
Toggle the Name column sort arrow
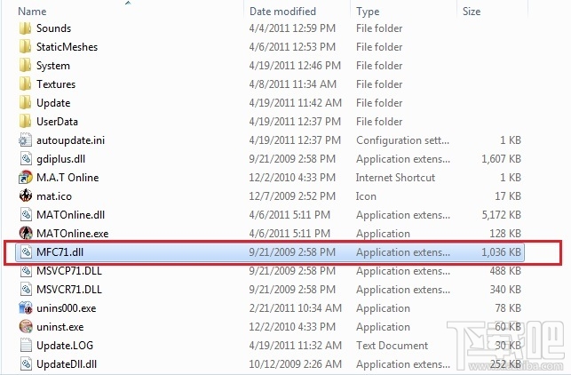128,3
